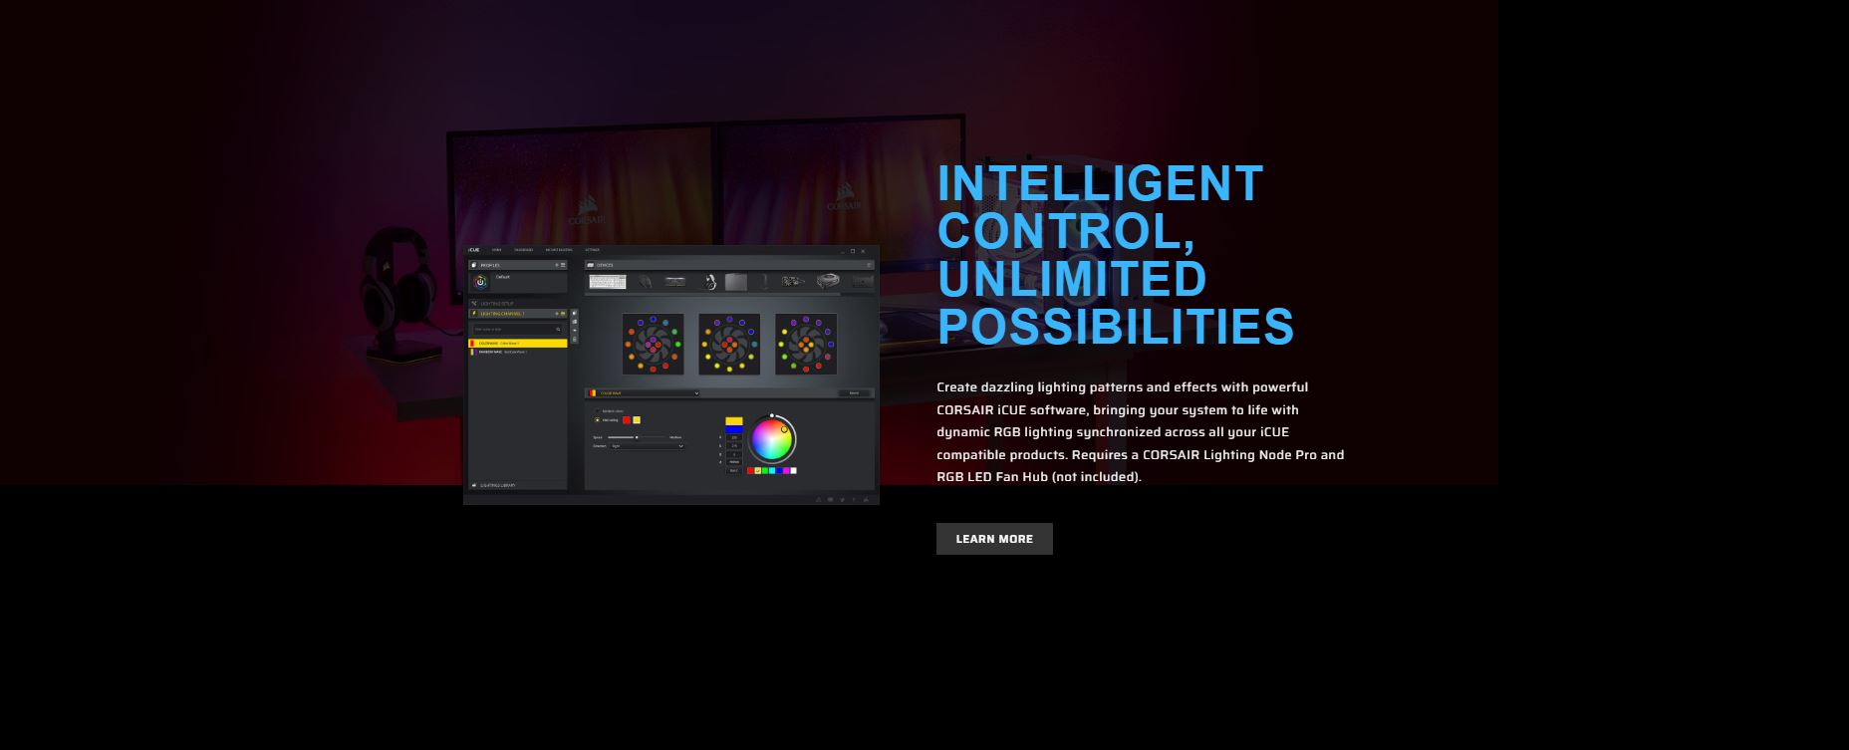Click the R value input field
Image resolution: width=1849 pixels, height=750 pixels.
point(734,437)
